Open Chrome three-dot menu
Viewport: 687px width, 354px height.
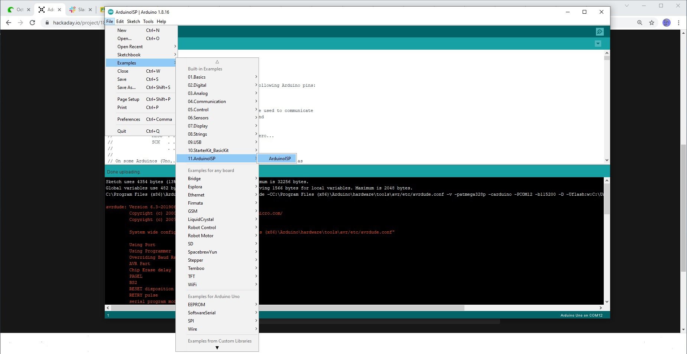678,23
